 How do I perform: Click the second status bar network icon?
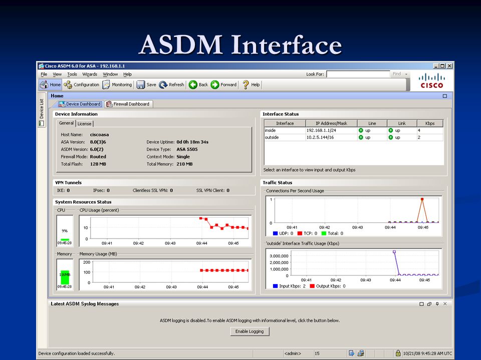(361, 353)
